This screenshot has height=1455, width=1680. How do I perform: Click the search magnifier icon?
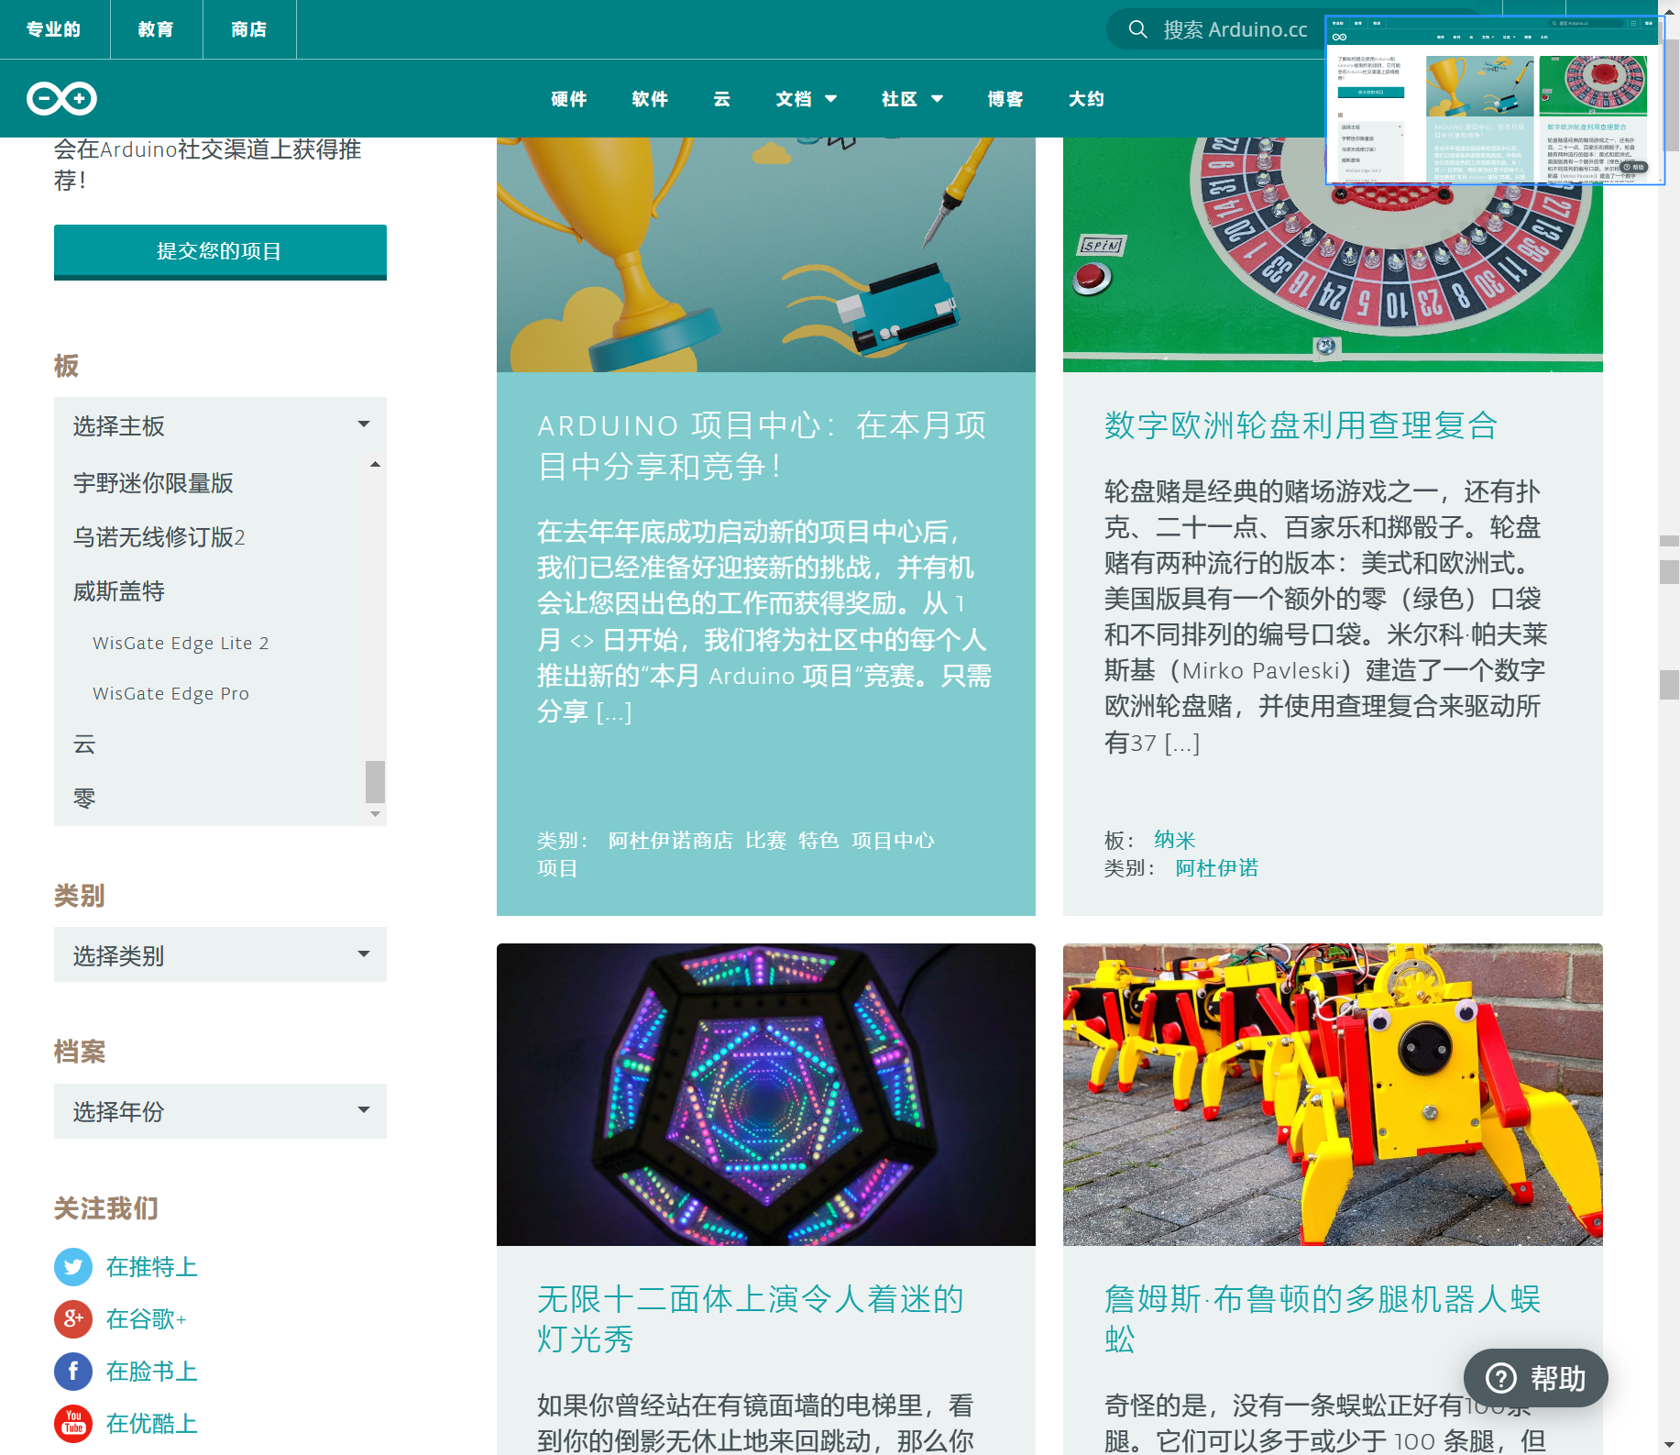[1137, 29]
